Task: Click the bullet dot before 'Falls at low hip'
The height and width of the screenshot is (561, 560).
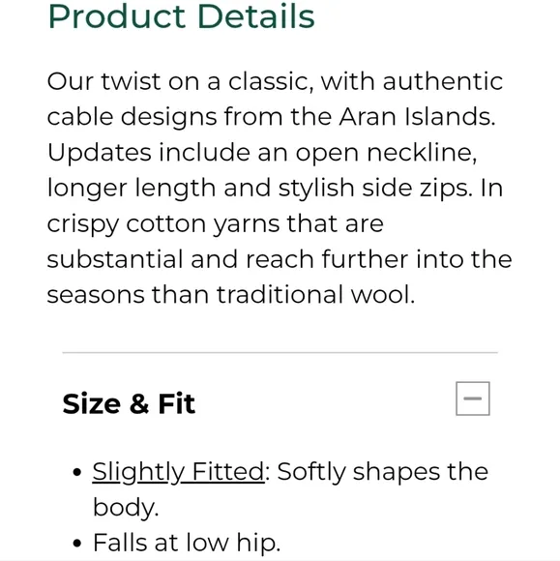Action: tap(76, 544)
